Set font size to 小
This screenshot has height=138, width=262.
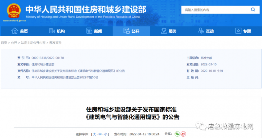coord(105,134)
